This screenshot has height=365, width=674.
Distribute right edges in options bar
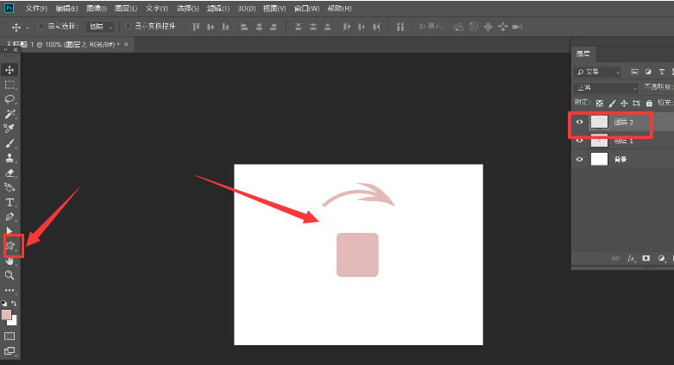[376, 27]
